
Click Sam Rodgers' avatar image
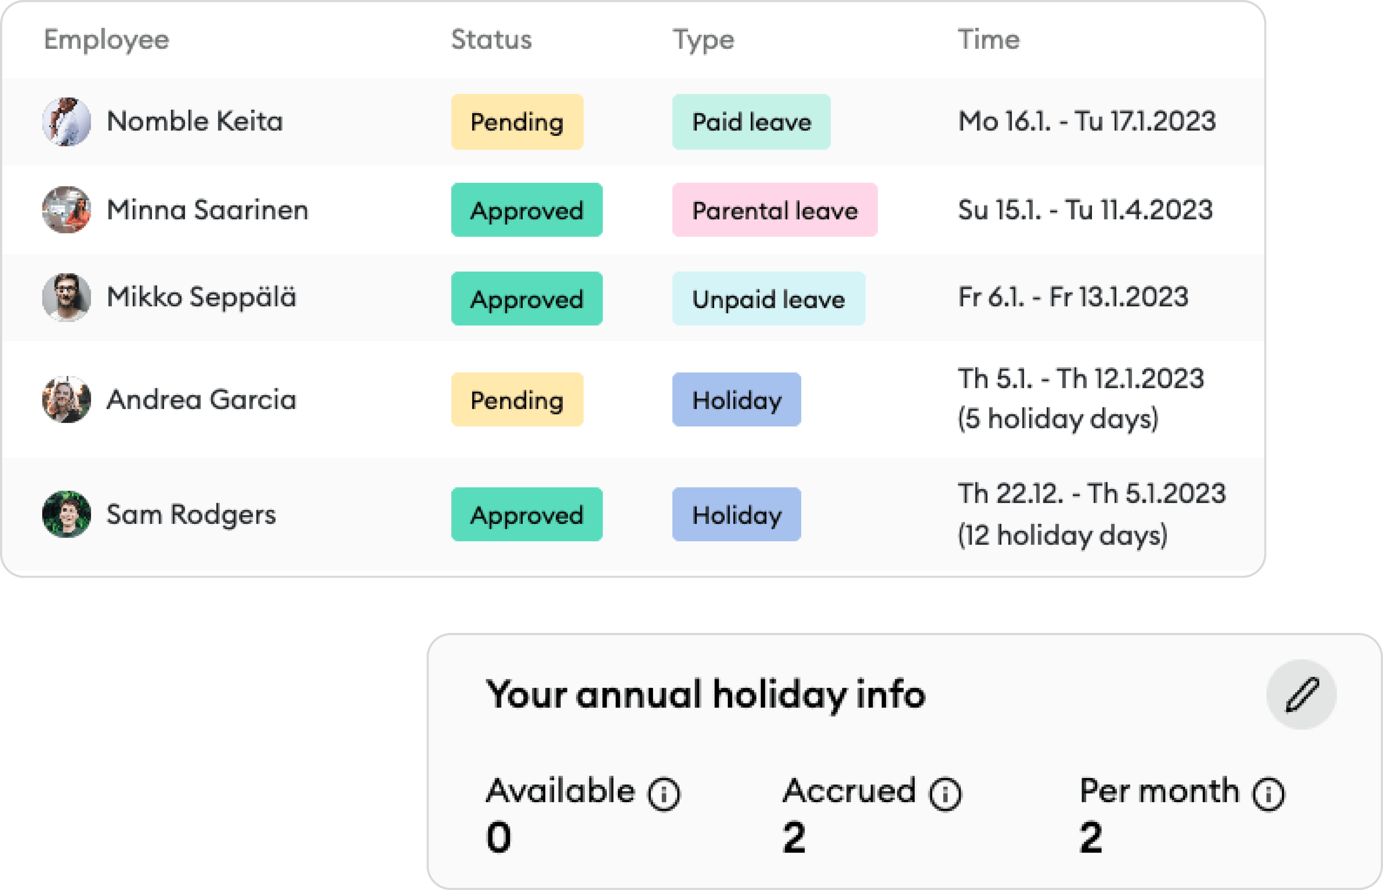pyautogui.click(x=67, y=514)
